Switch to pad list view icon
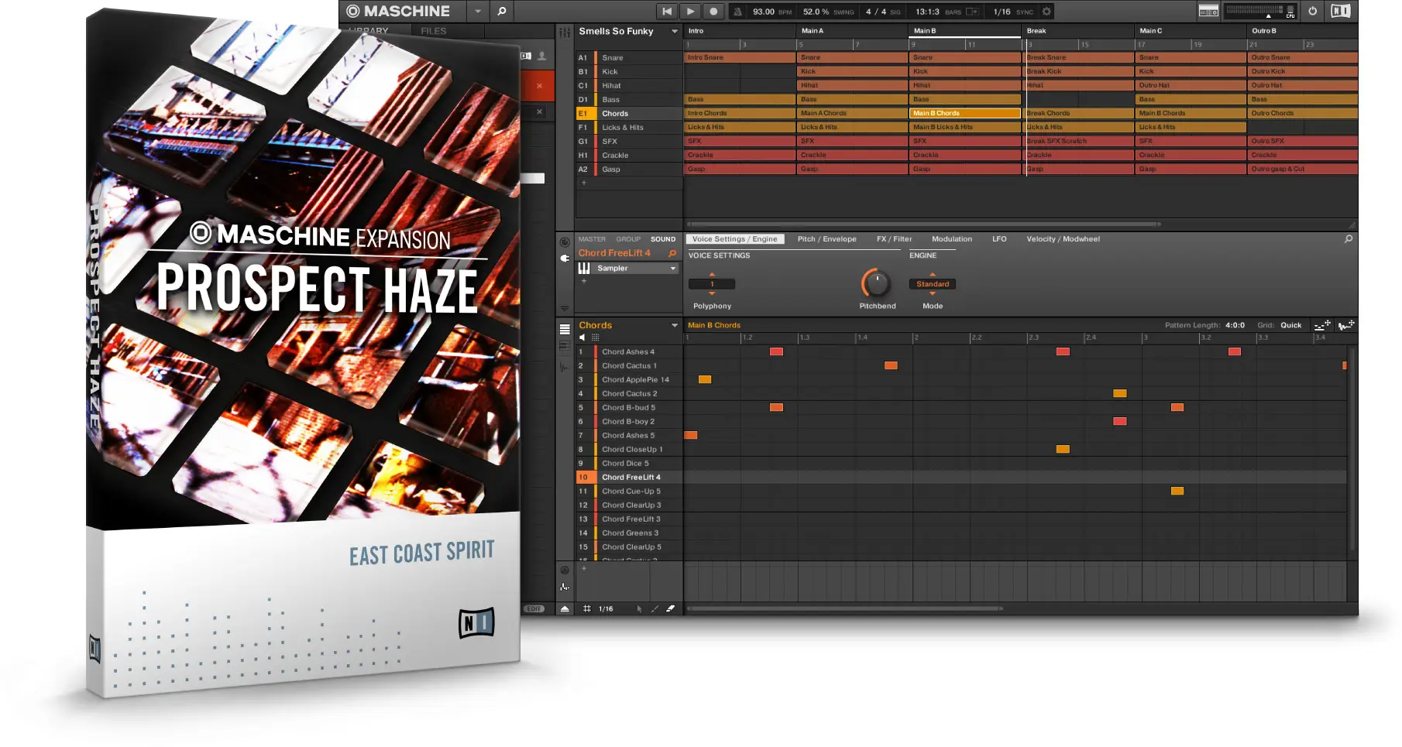 click(x=565, y=329)
